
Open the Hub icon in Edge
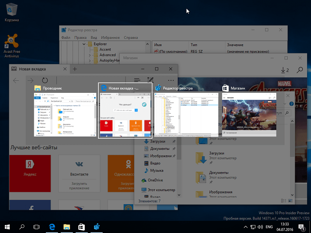(137, 80)
